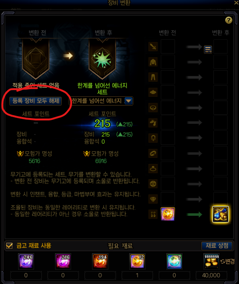This screenshot has height=284, width=239.
Task: Click the yellow question mark help icon
Action: (229, 20)
